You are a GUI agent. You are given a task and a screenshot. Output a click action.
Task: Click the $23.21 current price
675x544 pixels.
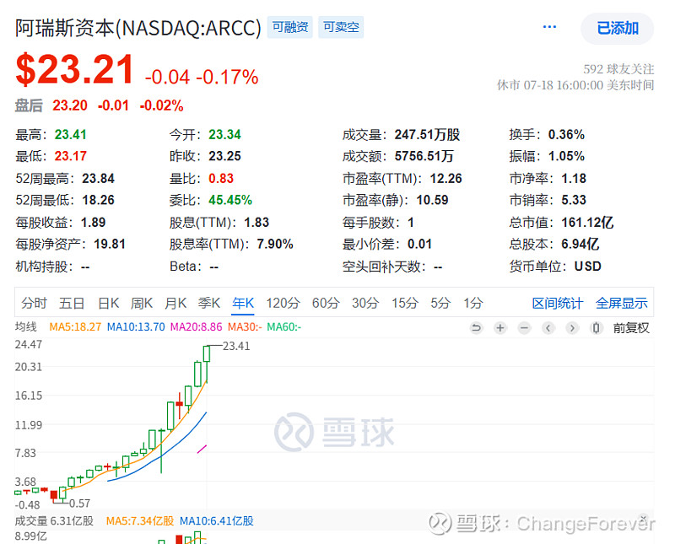(75, 69)
